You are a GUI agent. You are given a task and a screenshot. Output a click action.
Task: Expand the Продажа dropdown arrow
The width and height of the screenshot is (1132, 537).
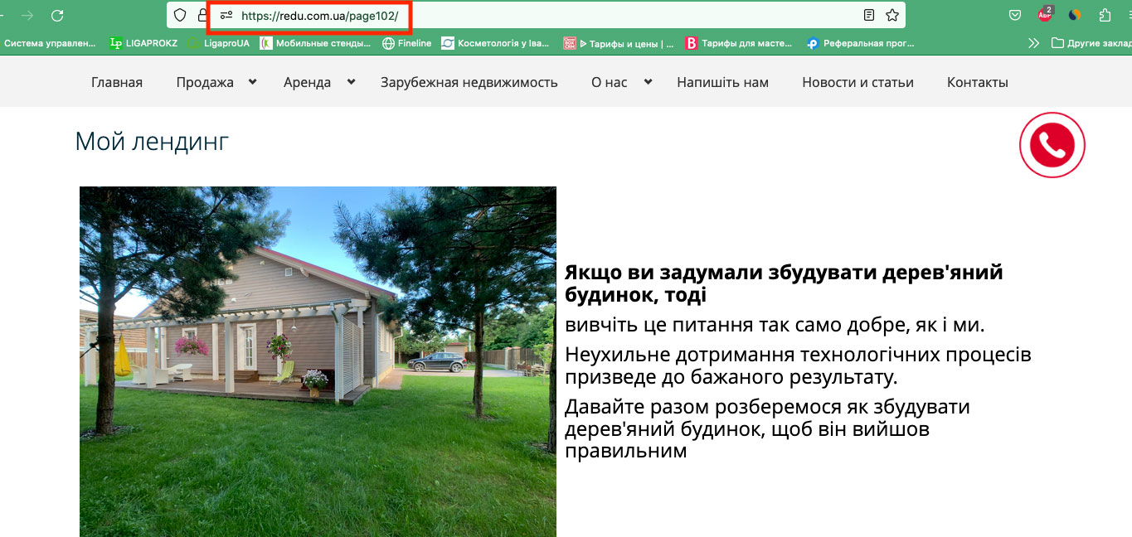click(x=253, y=81)
